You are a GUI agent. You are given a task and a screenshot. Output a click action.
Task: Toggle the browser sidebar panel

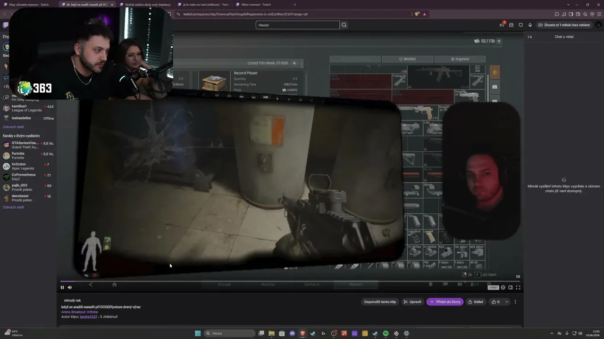pos(571,14)
